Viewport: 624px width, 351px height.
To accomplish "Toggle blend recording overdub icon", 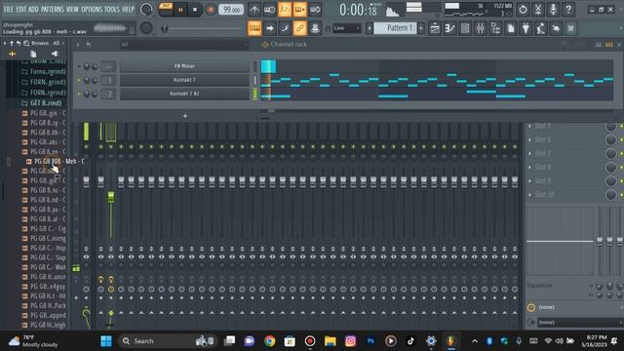I will [299, 10].
